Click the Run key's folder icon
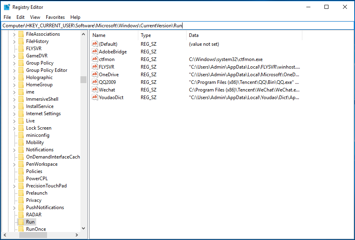 [21, 222]
